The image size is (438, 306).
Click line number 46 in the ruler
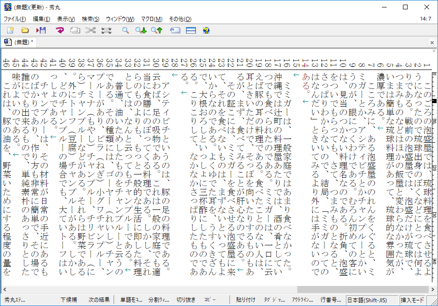point(7,63)
